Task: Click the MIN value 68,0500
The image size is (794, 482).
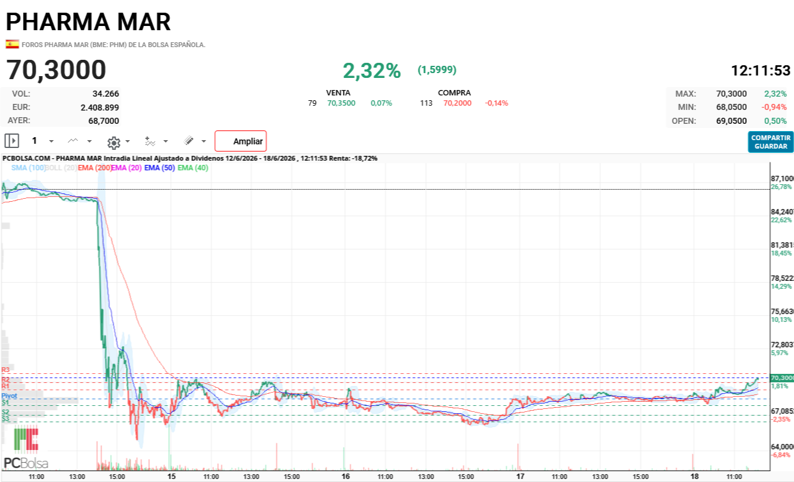Action: tap(731, 107)
